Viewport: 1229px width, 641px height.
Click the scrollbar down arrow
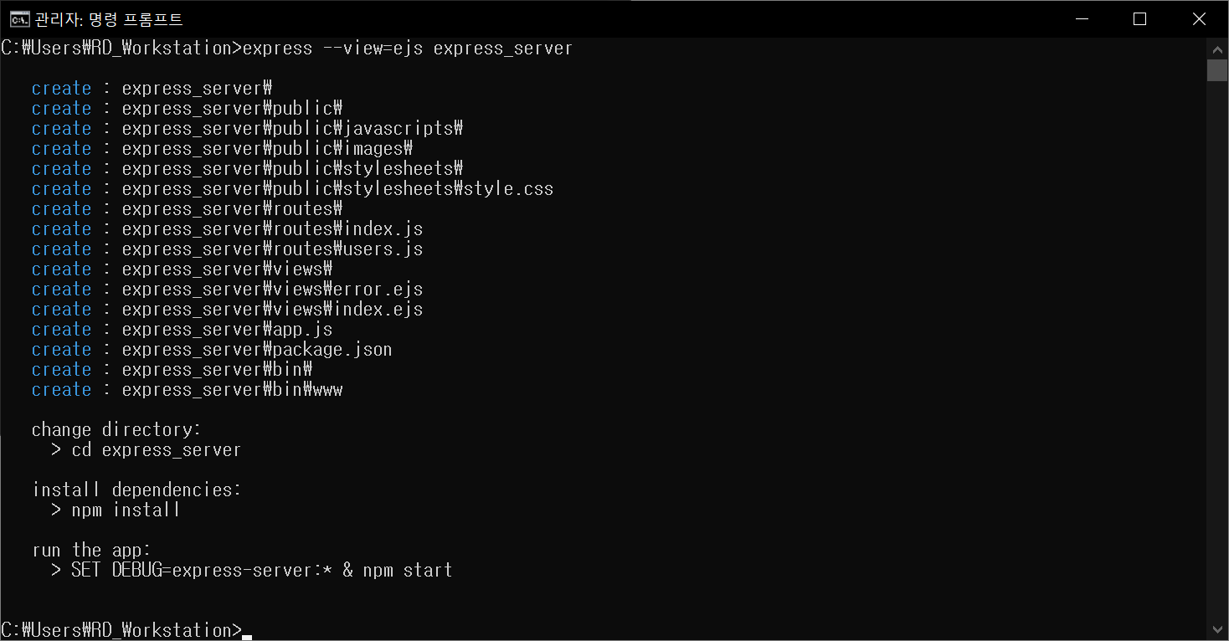[x=1217, y=629]
